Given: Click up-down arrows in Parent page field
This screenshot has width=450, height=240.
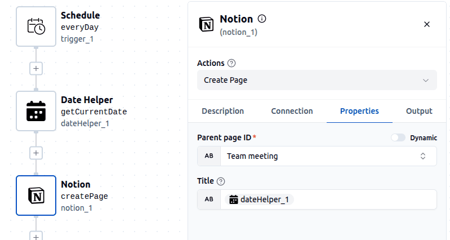Looking at the screenshot, I should click(423, 156).
